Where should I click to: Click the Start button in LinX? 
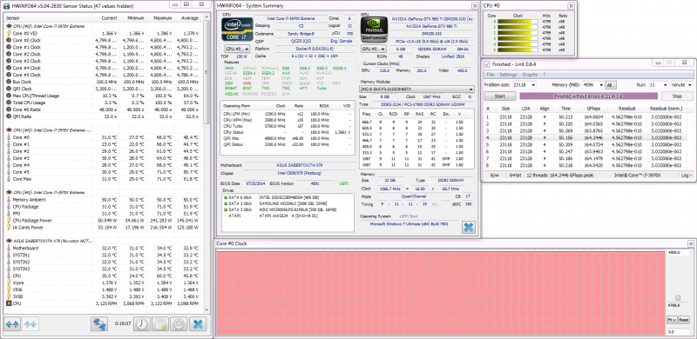pos(500,96)
